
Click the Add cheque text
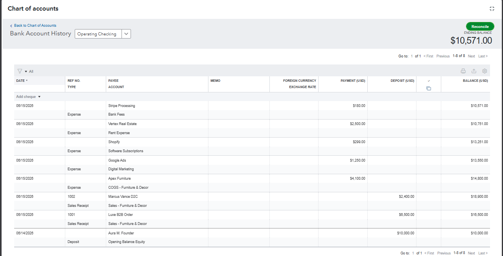click(x=26, y=97)
